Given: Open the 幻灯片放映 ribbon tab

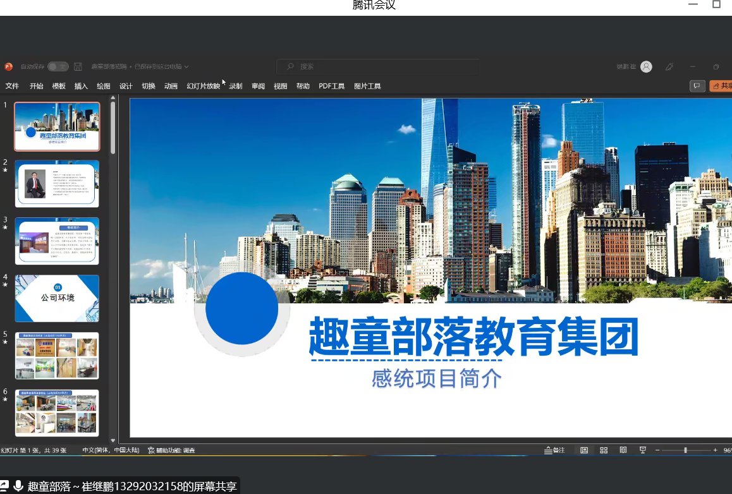Looking at the screenshot, I should [203, 86].
